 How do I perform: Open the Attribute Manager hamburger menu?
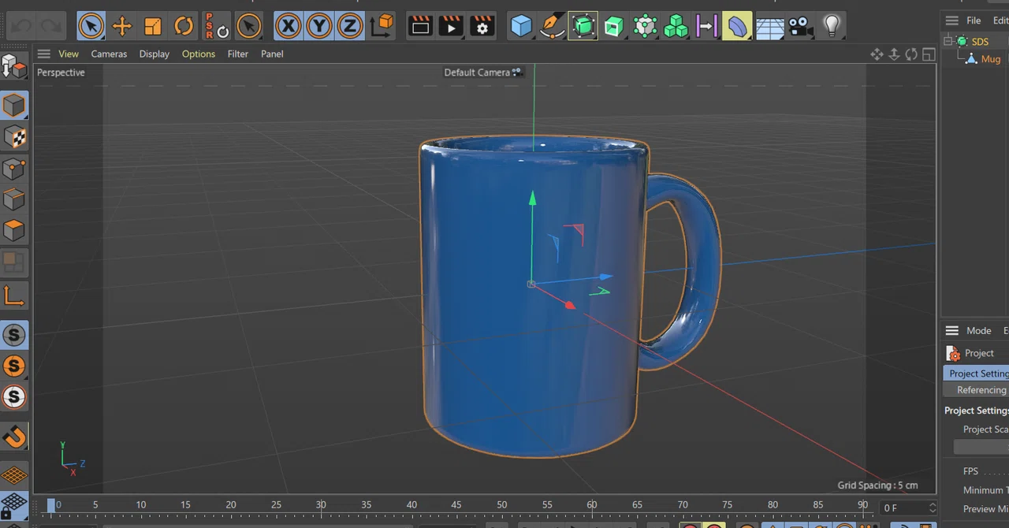(952, 331)
